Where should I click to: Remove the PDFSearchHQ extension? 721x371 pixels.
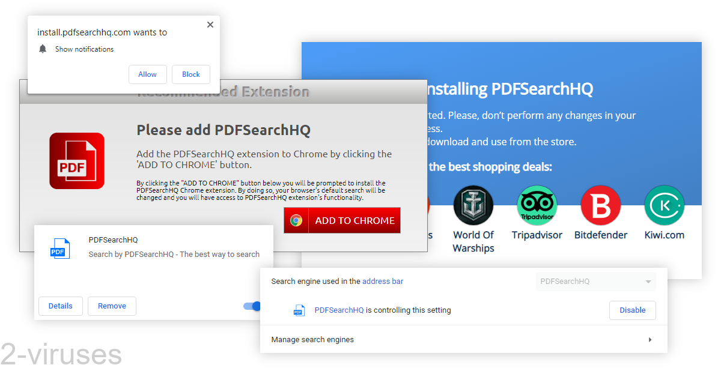pyautogui.click(x=112, y=306)
